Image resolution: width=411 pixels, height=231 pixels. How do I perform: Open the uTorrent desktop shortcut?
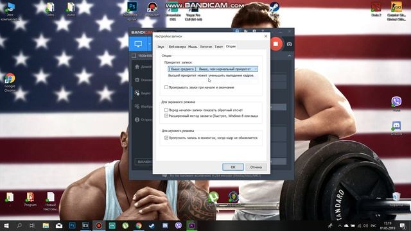(213, 199)
